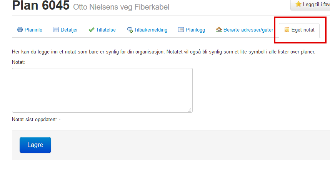
Task: Select the Eget notat tab label
Action: click(303, 30)
